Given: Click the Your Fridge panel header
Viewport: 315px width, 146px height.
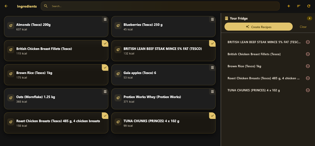Looking at the screenshot, I should 238,18.
